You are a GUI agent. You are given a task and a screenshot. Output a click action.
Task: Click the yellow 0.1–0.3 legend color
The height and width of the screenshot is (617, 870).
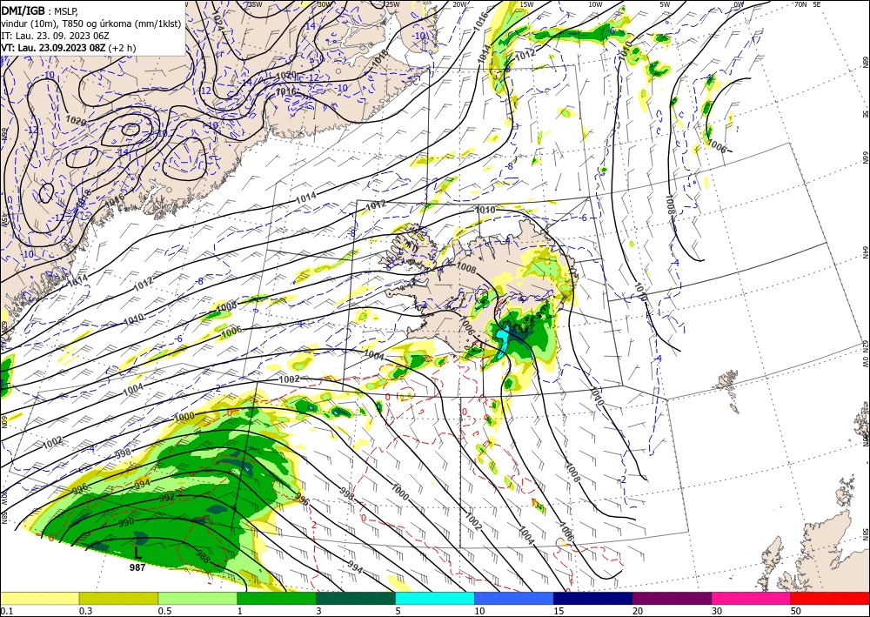(39, 599)
